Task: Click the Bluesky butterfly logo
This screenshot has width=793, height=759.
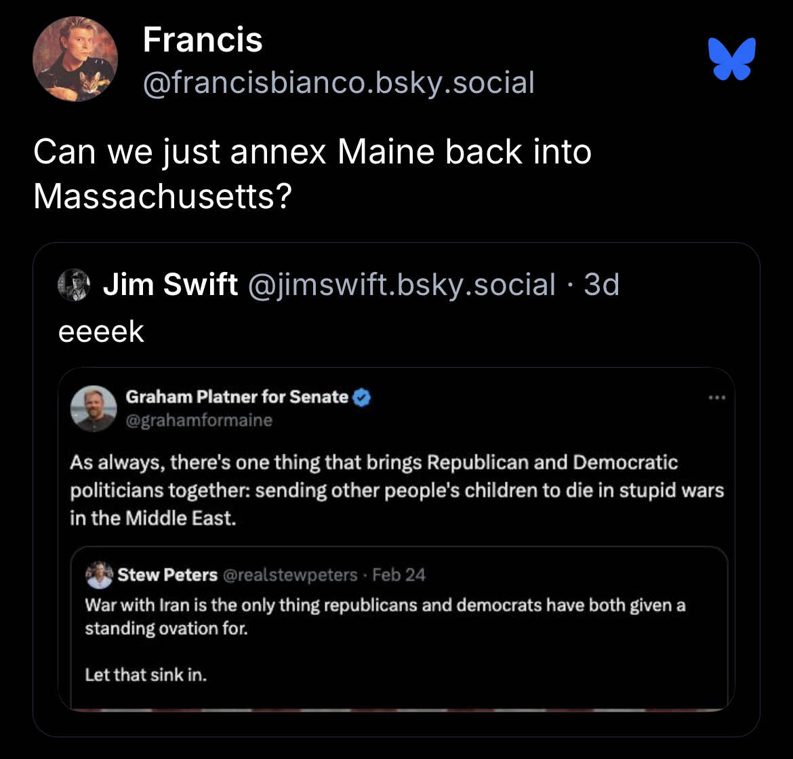Action: click(x=731, y=59)
